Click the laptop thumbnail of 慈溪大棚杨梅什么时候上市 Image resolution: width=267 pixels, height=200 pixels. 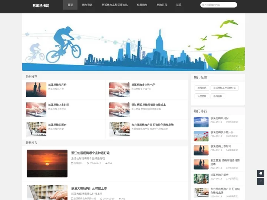tap(47, 193)
